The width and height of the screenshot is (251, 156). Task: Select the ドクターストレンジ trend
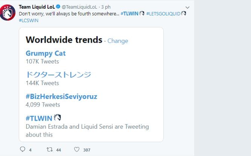tap(58, 75)
